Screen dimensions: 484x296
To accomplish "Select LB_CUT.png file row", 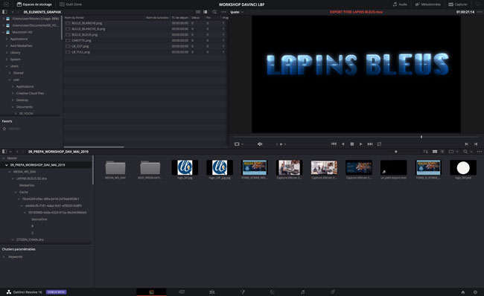I will (x=145, y=46).
